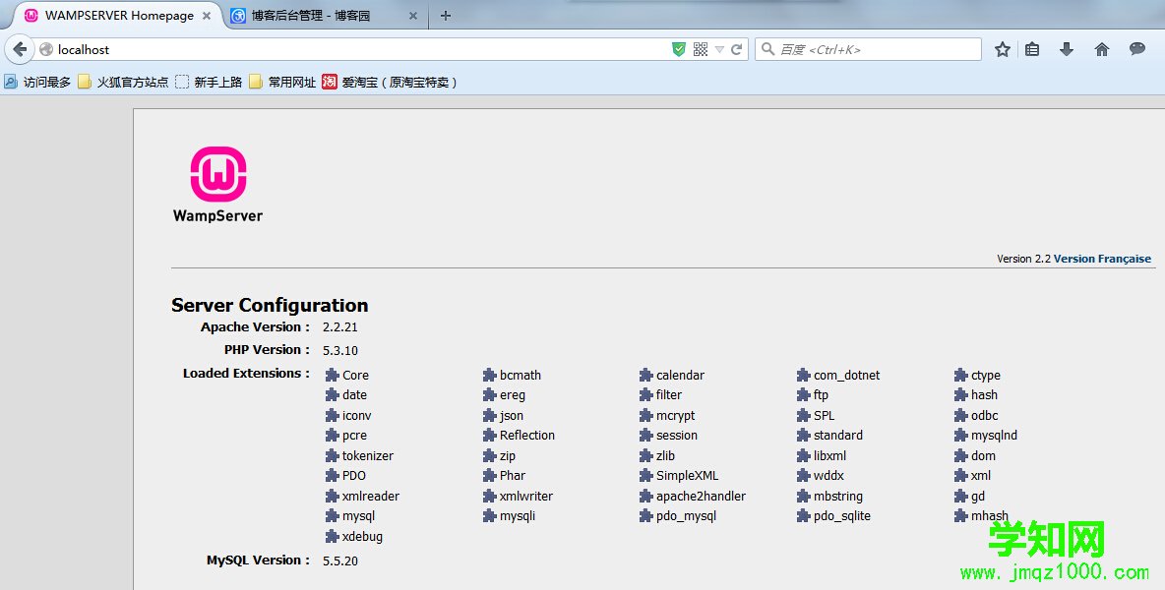Open 新手上路 bookmark
Viewport: 1165px width, 590px height.
209,83
